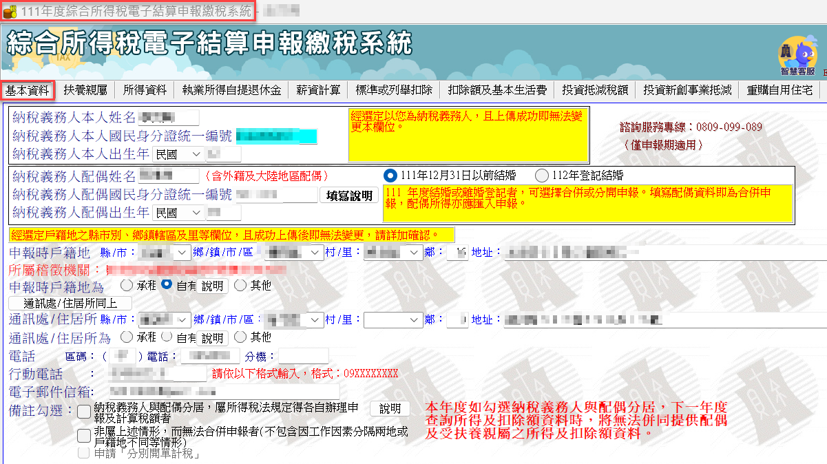The width and height of the screenshot is (827, 464).
Task: Click the 納稅義務人配偶國民身分證統一編號 field
Action: (x=276, y=195)
